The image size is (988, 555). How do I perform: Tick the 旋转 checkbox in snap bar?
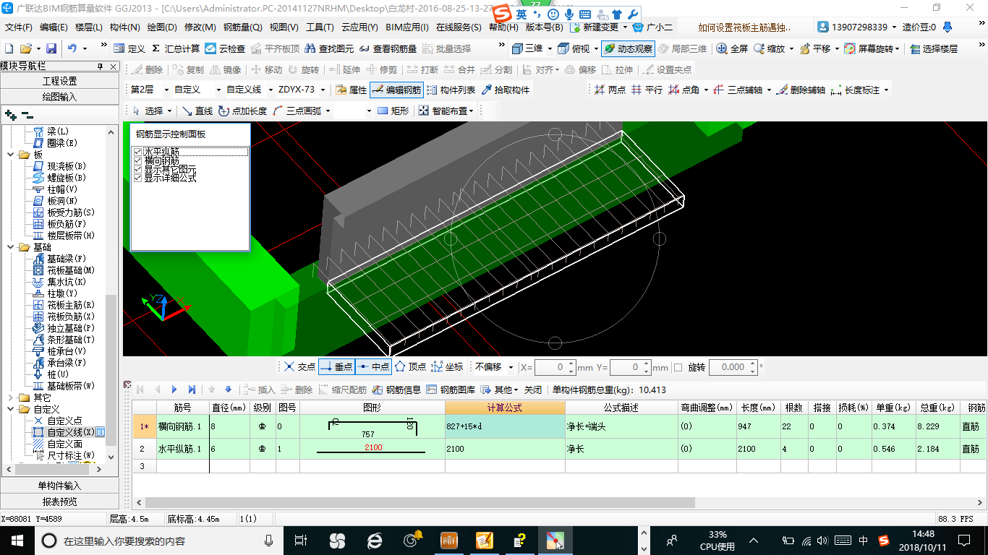click(678, 367)
